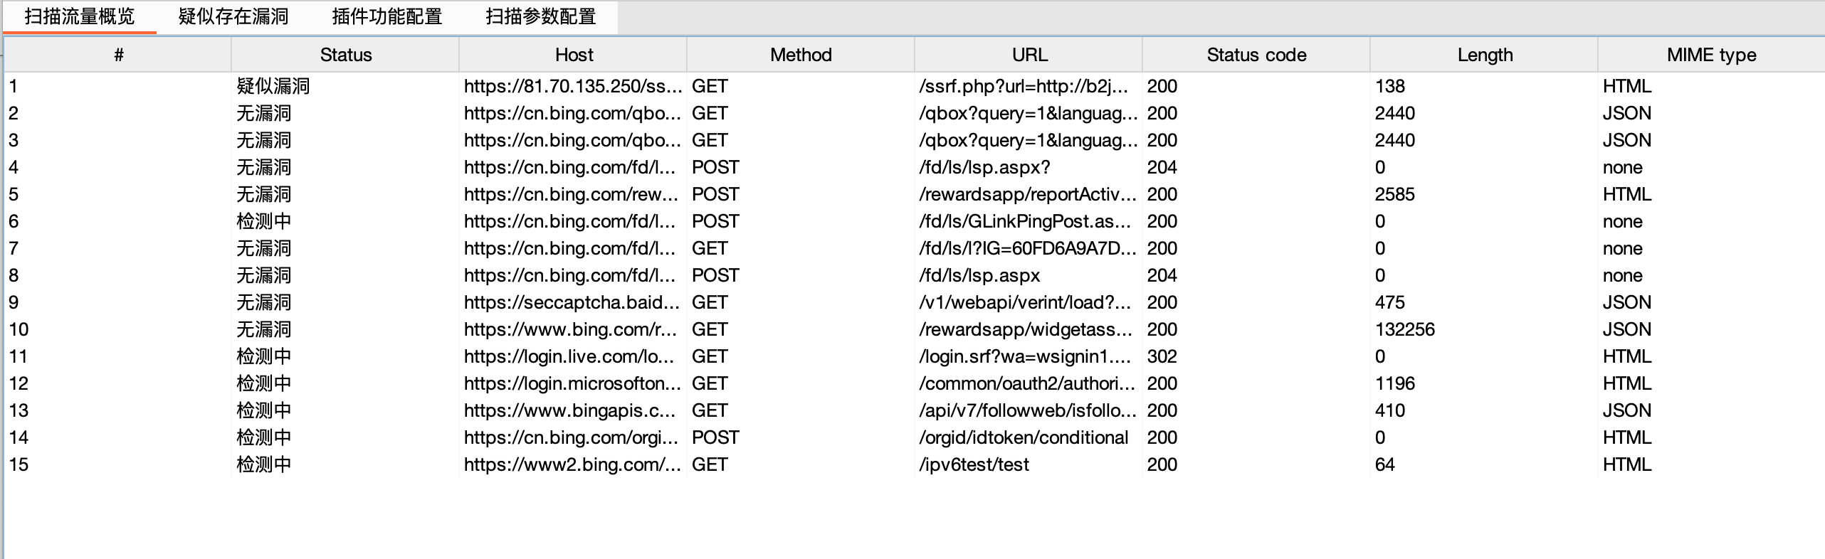Select the seccaptcha.baidu host row
This screenshot has width=1825, height=559.
(572, 302)
